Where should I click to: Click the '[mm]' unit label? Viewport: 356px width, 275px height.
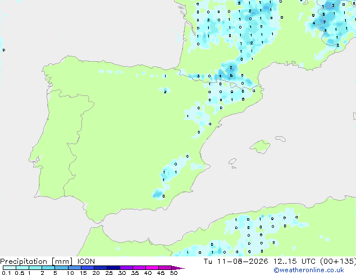(62, 262)
